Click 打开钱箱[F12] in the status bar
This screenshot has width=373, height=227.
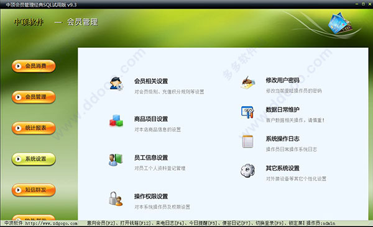pyautogui.click(x=136, y=223)
